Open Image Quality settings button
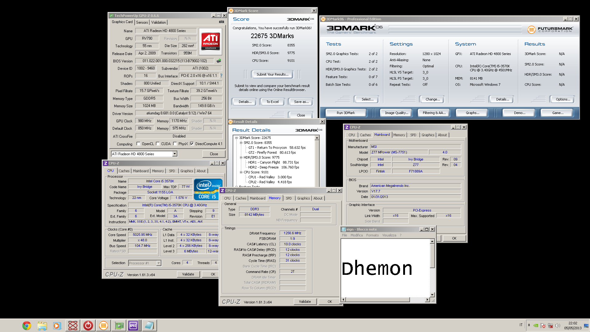This screenshot has height=332, width=590. 396,113
